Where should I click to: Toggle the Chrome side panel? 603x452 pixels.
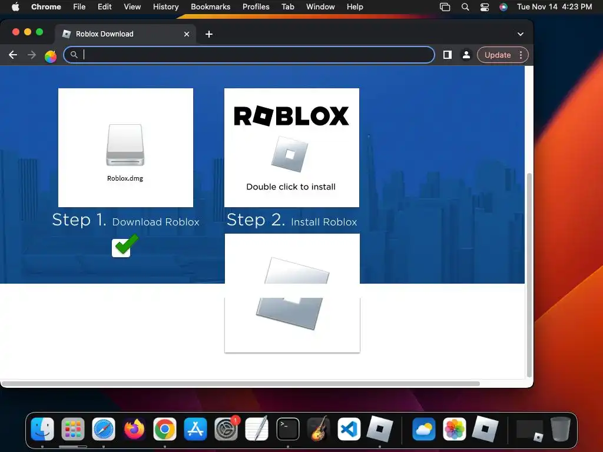tap(448, 55)
